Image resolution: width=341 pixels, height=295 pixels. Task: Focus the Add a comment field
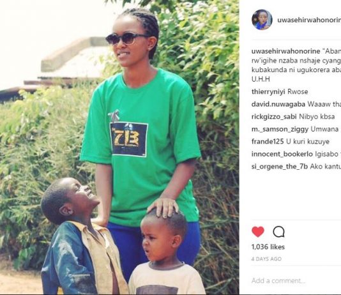pos(296,281)
